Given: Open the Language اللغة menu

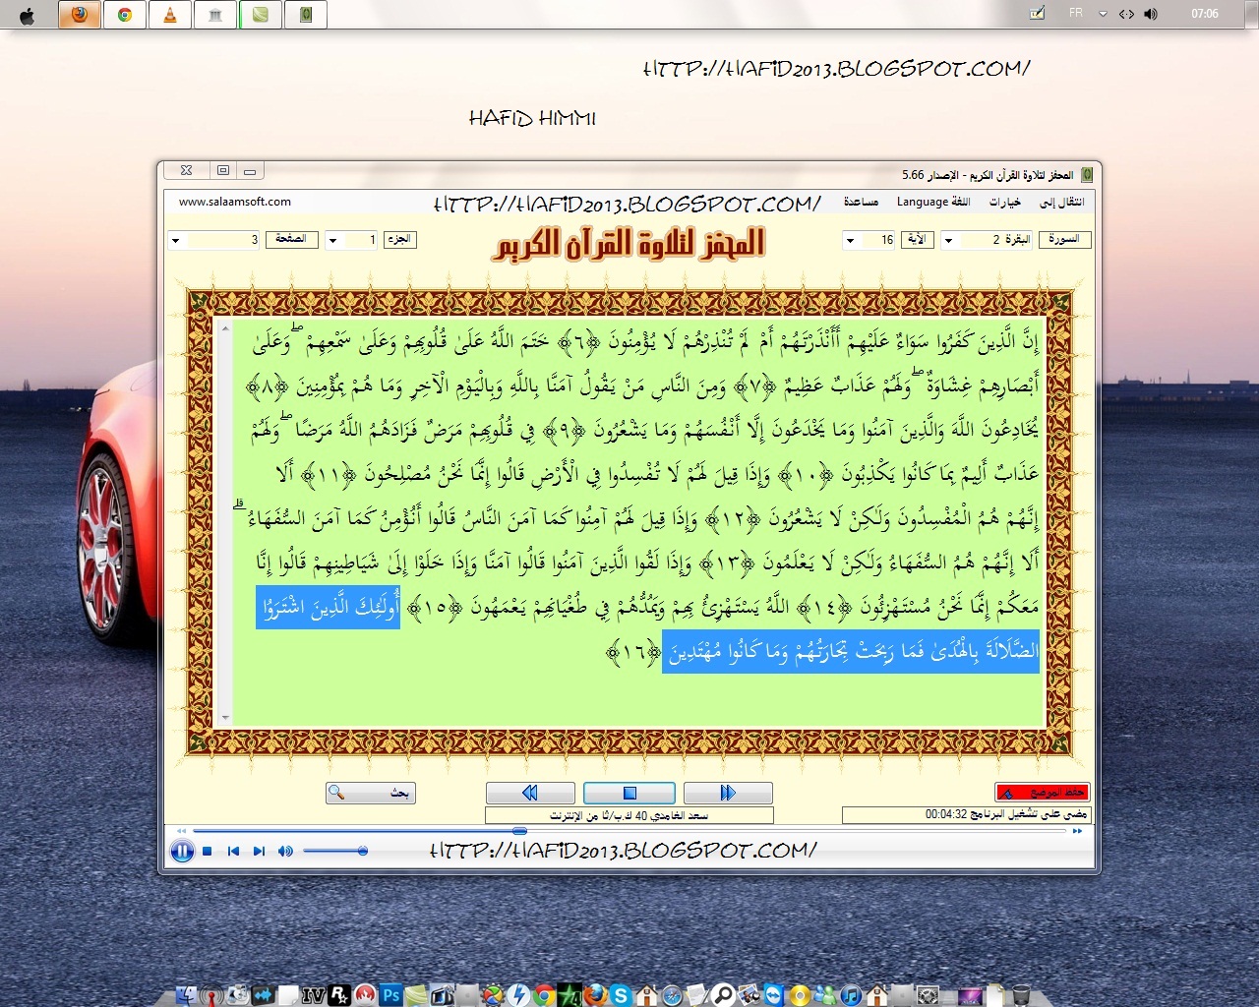Looking at the screenshot, I should pyautogui.click(x=933, y=202).
